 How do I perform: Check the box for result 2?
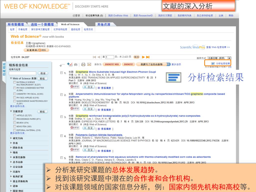61,94
